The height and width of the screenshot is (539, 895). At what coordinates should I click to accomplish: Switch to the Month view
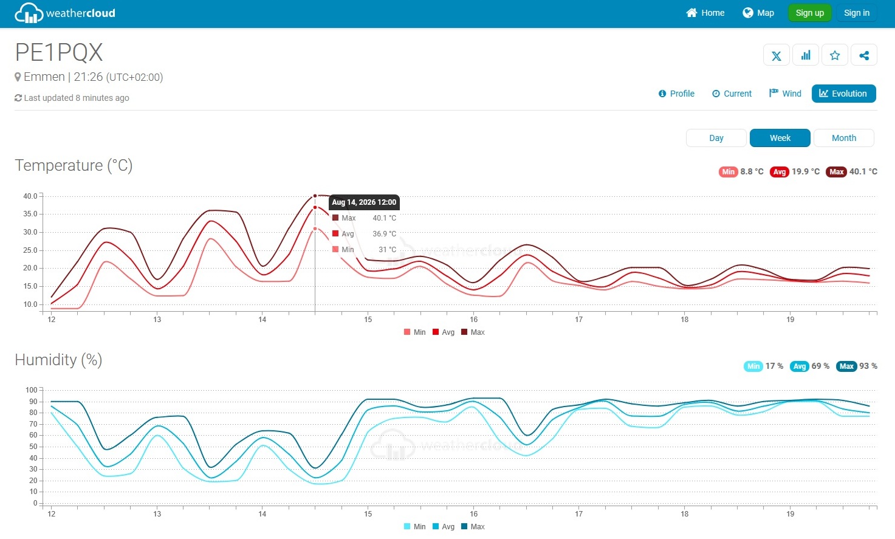[x=844, y=138]
